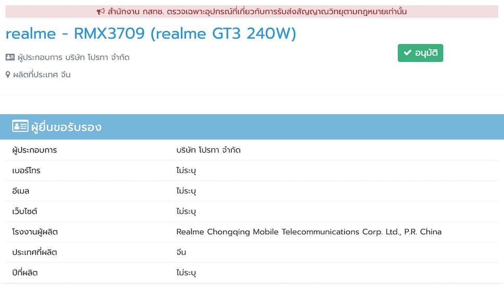
Task: Click the ปีที่ผลิต row label
Action: 25,272
